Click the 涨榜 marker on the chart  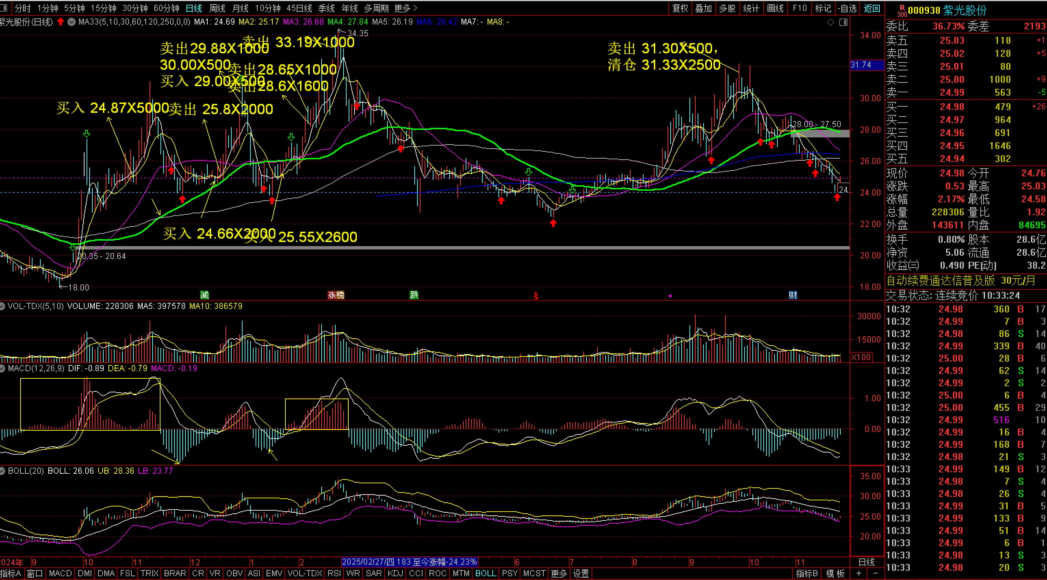click(x=336, y=295)
